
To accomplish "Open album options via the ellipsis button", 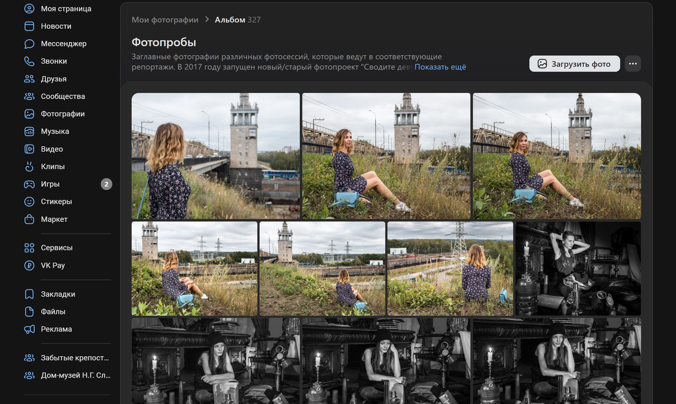I will [x=633, y=64].
